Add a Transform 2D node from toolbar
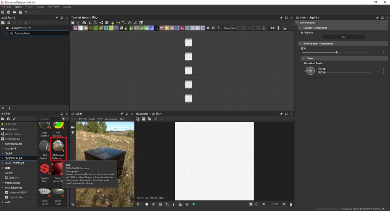The height and width of the screenshot is (211, 390). pos(177,28)
